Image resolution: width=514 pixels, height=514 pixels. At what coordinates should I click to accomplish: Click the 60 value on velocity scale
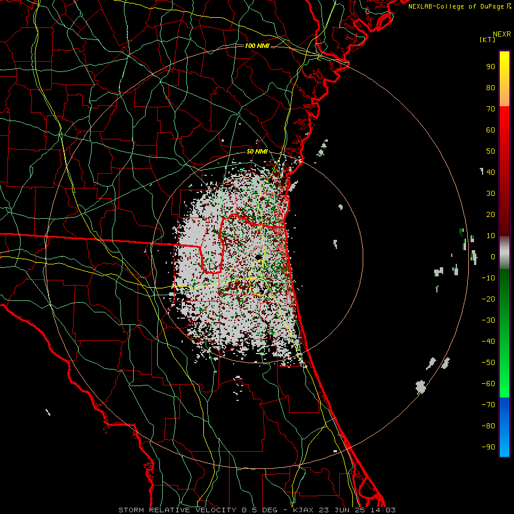(x=491, y=130)
